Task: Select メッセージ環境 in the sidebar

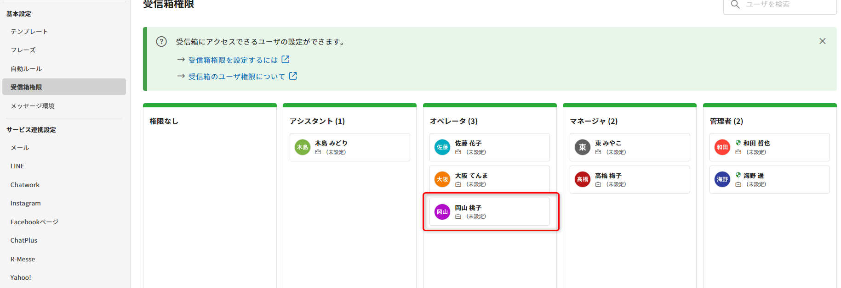Action: point(33,106)
